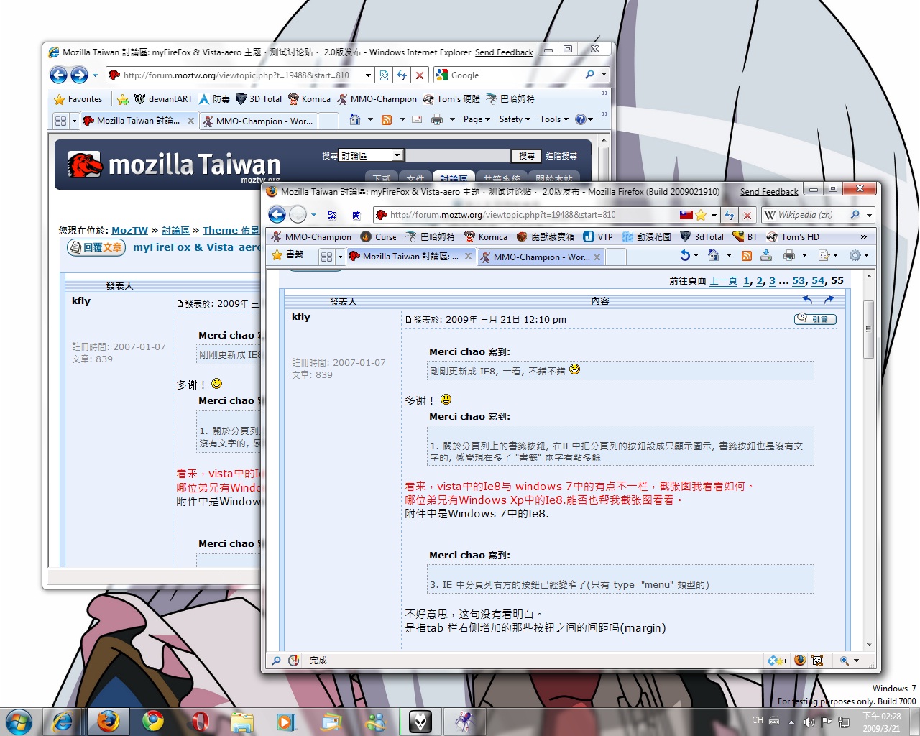
Task: Close the Mozilla Taiwan tab in Firefox
Action: pos(468,256)
